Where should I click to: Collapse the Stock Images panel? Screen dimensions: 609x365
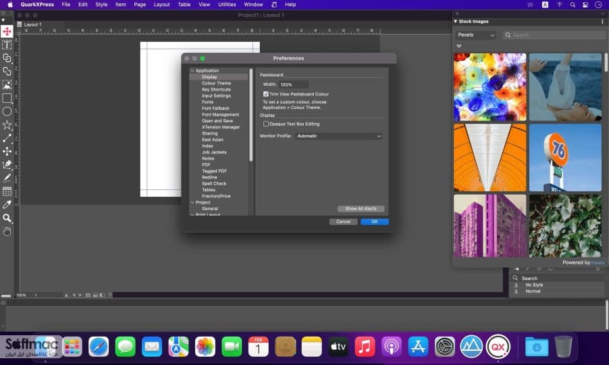pos(456,22)
